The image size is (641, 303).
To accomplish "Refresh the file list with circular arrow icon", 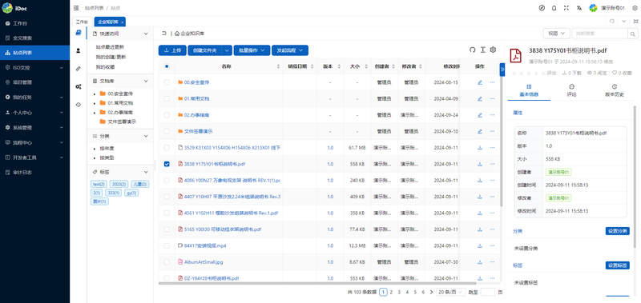I will click(x=472, y=50).
